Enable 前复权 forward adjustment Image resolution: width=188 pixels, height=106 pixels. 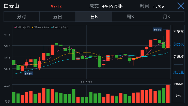pyautogui.click(x=178, y=44)
